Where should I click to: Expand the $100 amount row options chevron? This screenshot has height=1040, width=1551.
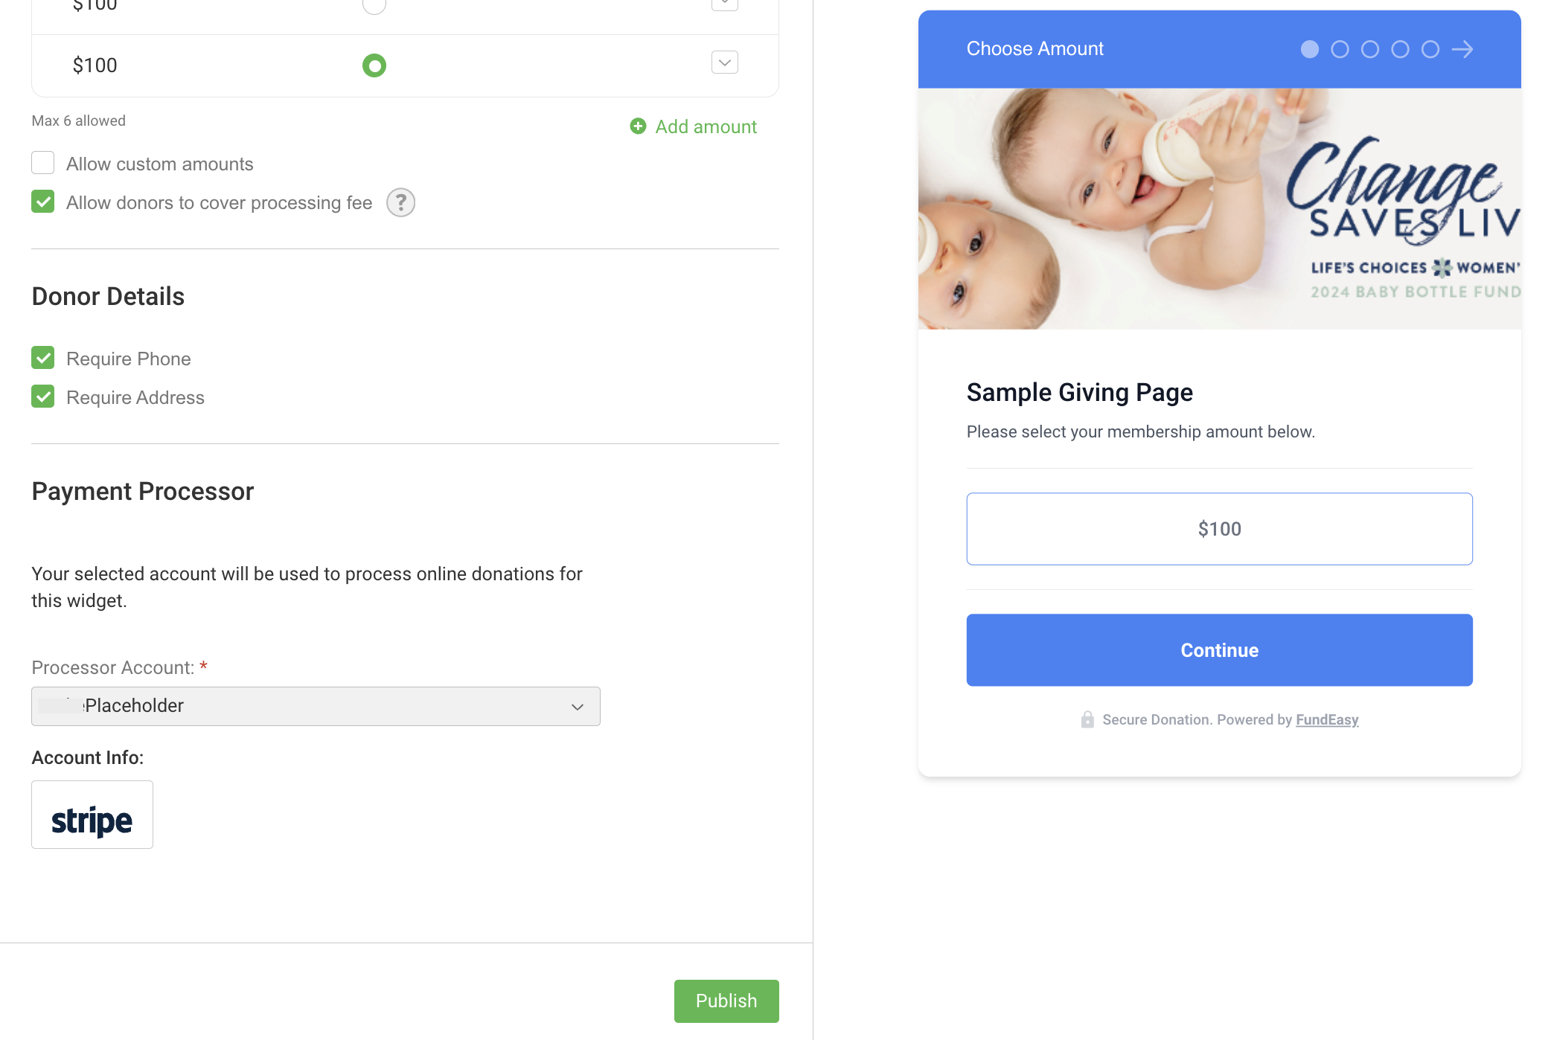click(x=725, y=62)
